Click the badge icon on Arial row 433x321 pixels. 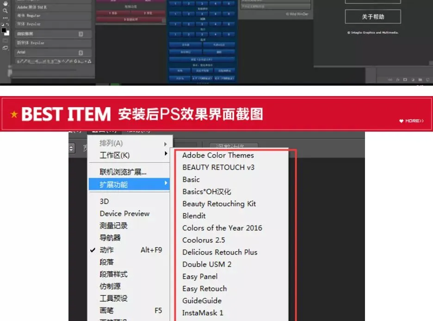tap(80, 53)
